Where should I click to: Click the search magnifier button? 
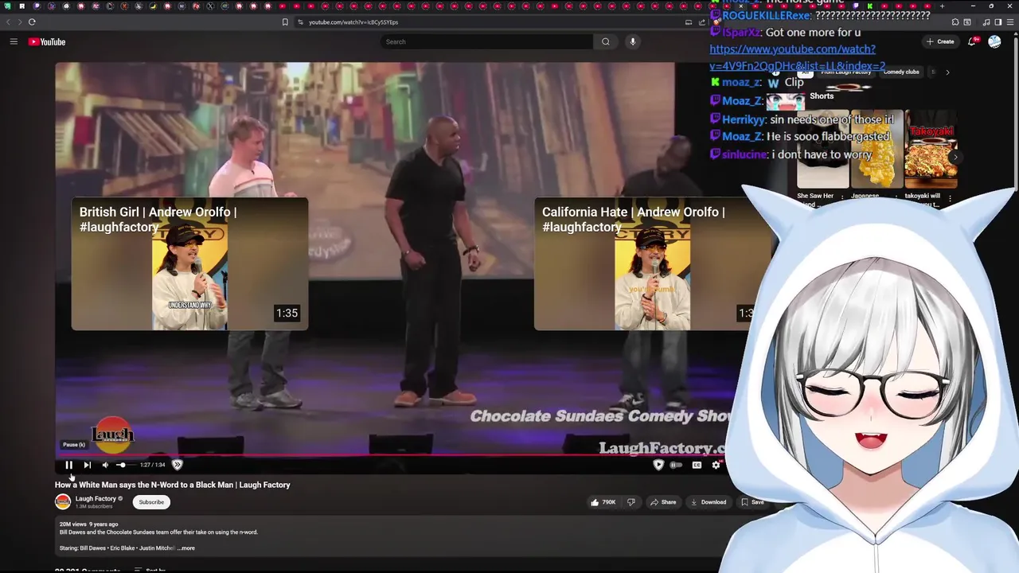point(606,41)
